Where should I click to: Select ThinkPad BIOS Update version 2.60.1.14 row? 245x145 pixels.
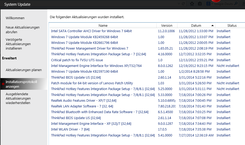coord(147,77)
